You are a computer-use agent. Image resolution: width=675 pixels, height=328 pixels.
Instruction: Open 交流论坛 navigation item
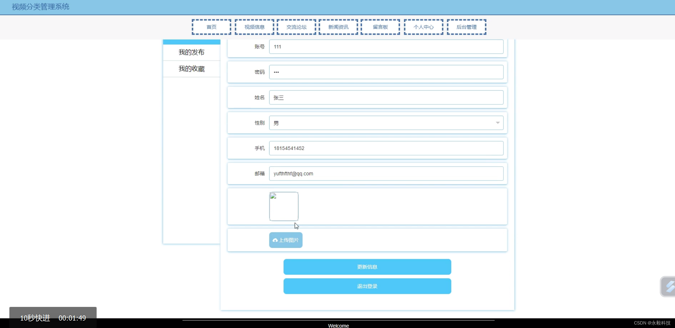[296, 27]
